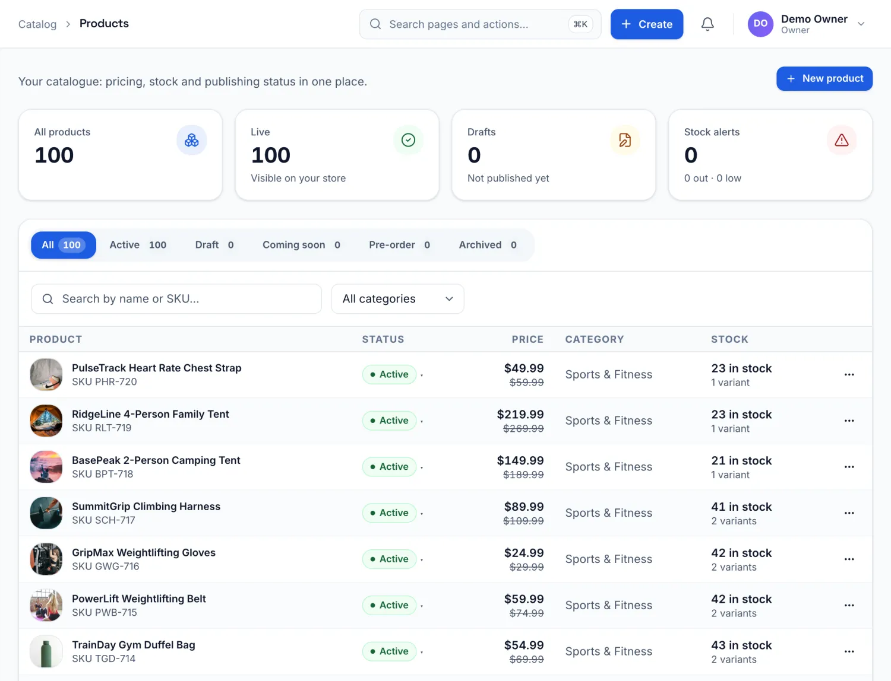Click the Active badge for GripMax Weightlifting Gloves

(389, 559)
